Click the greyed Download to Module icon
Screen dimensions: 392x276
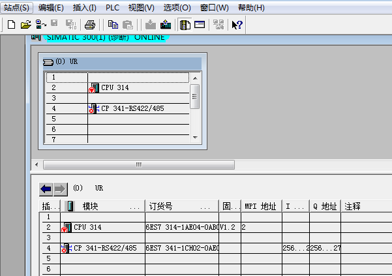(x=151, y=25)
